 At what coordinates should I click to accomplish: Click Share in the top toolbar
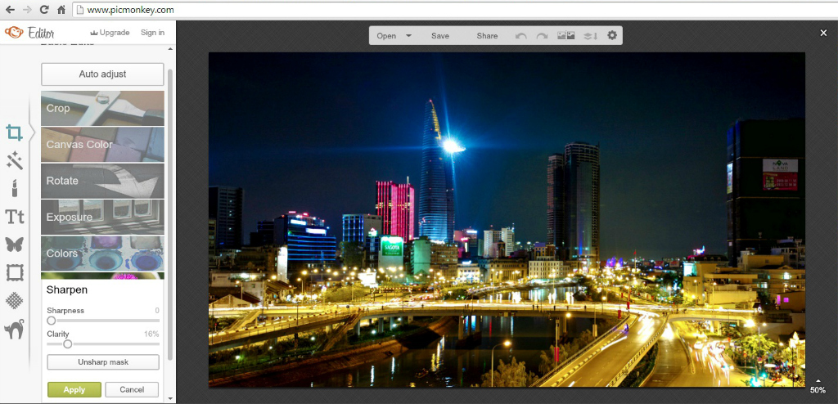coord(488,36)
